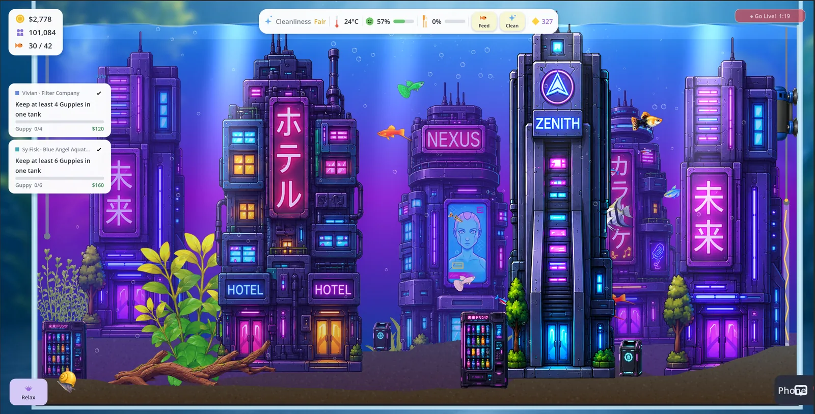Image resolution: width=815 pixels, height=414 pixels.
Task: Click the Cleanliness sparkle icon
Action: [268, 21]
